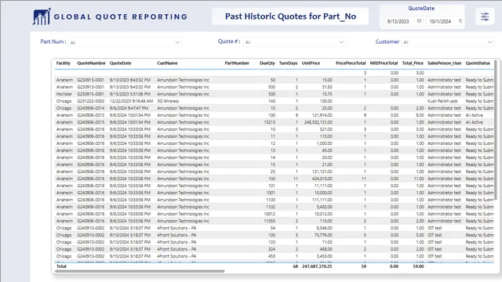Click the horizontal scrollbar under the table
The image size is (502, 282).
140,271
